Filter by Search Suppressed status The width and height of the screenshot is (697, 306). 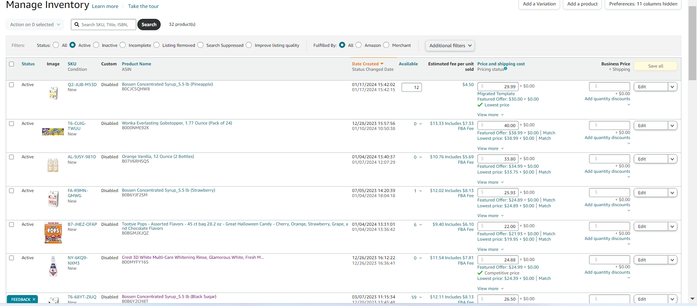click(x=201, y=45)
